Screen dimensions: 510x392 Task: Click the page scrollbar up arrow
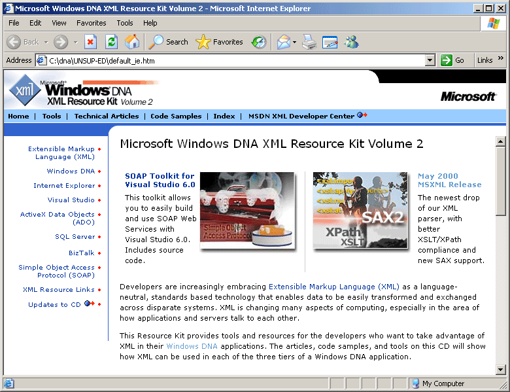[501, 141]
